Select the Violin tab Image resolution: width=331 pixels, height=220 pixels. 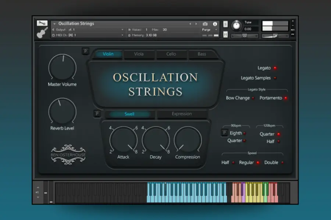click(x=108, y=54)
